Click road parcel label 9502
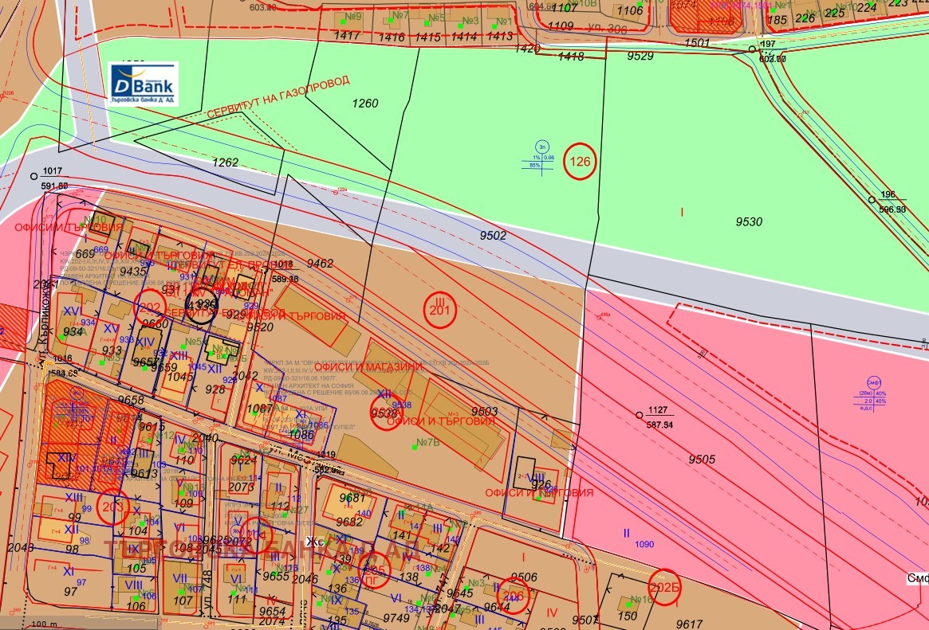This screenshot has height=630, width=929. click(493, 235)
